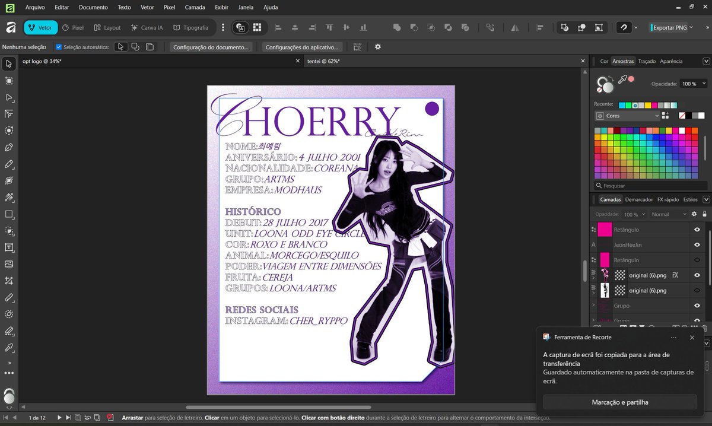The image size is (712, 426).
Task: Select the Node tool
Action: [9, 97]
